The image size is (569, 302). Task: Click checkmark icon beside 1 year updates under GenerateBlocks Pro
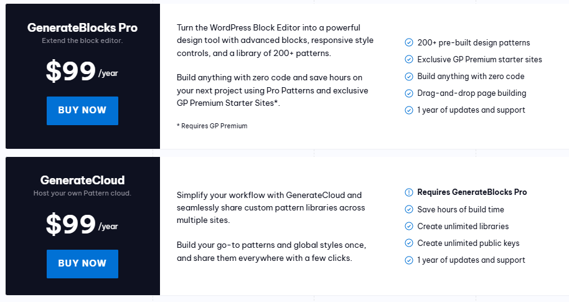[409, 110]
